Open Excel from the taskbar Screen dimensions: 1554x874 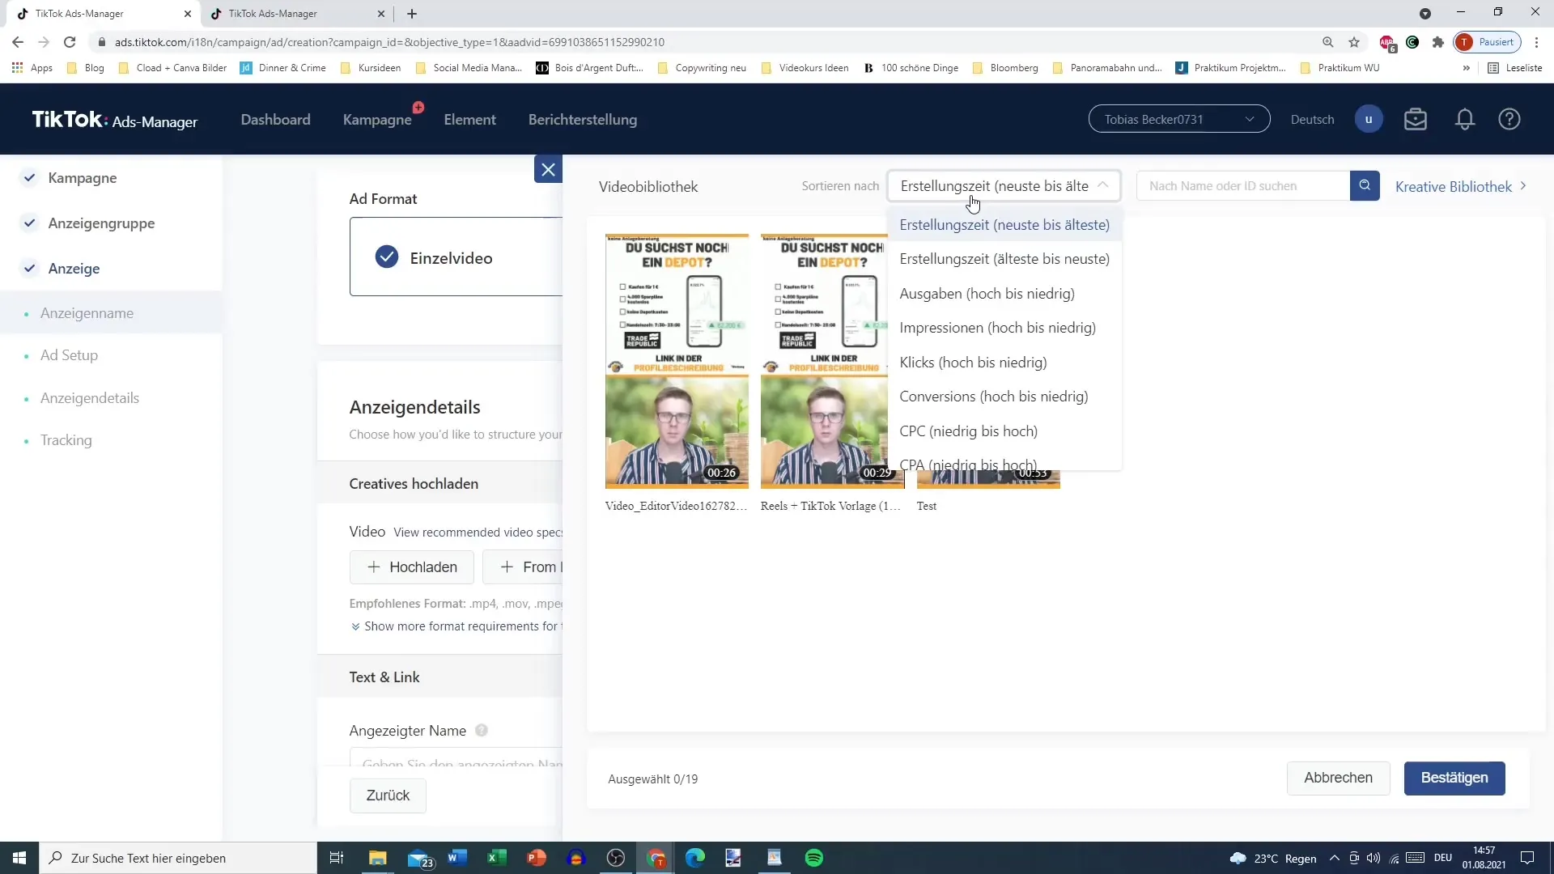pos(497,858)
